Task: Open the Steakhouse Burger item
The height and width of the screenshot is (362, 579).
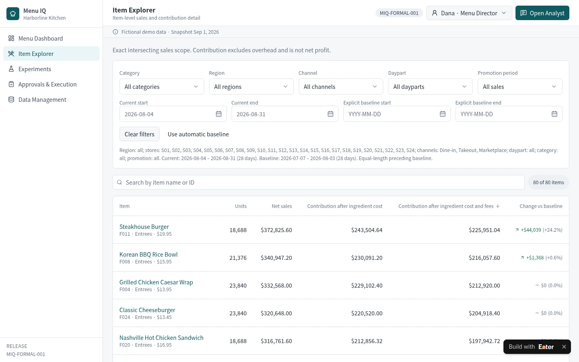Action: point(144,226)
